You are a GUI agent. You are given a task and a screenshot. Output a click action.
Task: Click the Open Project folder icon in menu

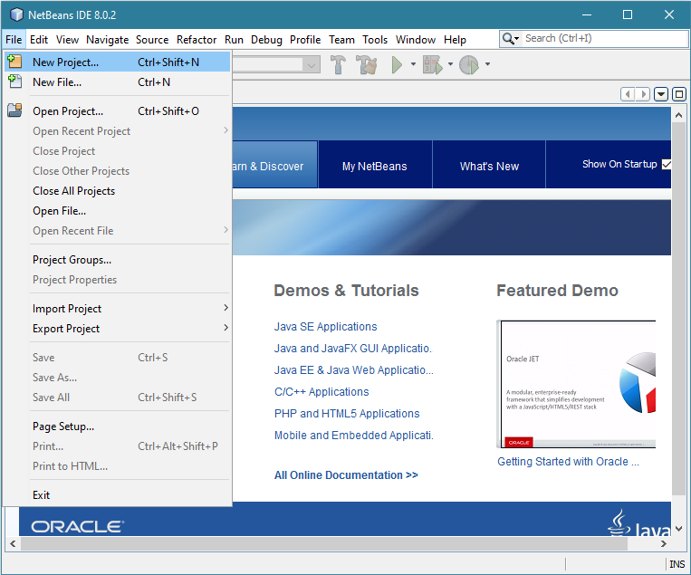pyautogui.click(x=14, y=110)
